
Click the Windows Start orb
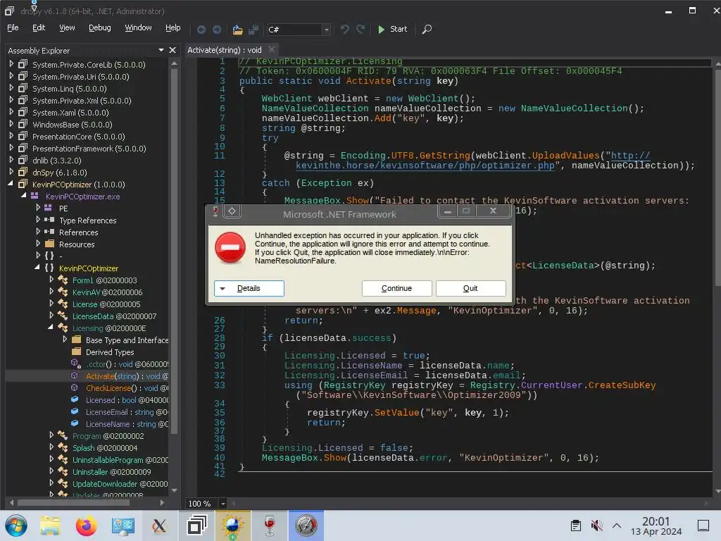tap(16, 526)
